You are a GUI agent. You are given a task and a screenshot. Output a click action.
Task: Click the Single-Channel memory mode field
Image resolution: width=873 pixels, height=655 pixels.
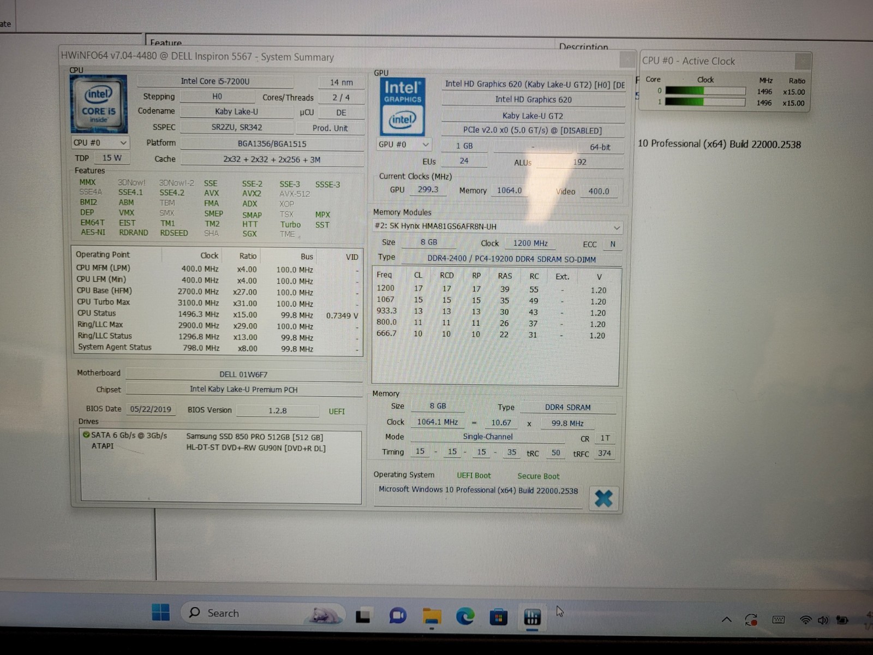(x=487, y=437)
